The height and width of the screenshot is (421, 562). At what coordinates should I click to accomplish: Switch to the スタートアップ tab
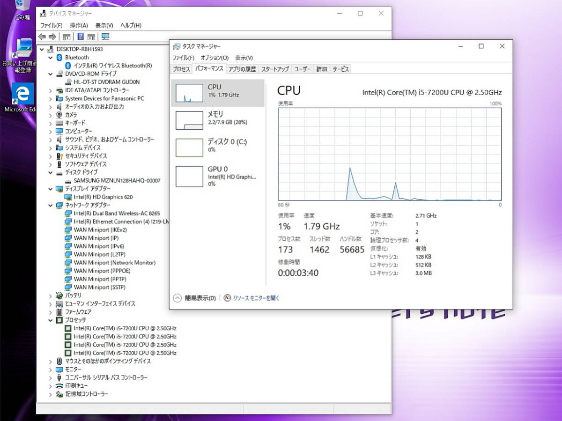tap(275, 69)
